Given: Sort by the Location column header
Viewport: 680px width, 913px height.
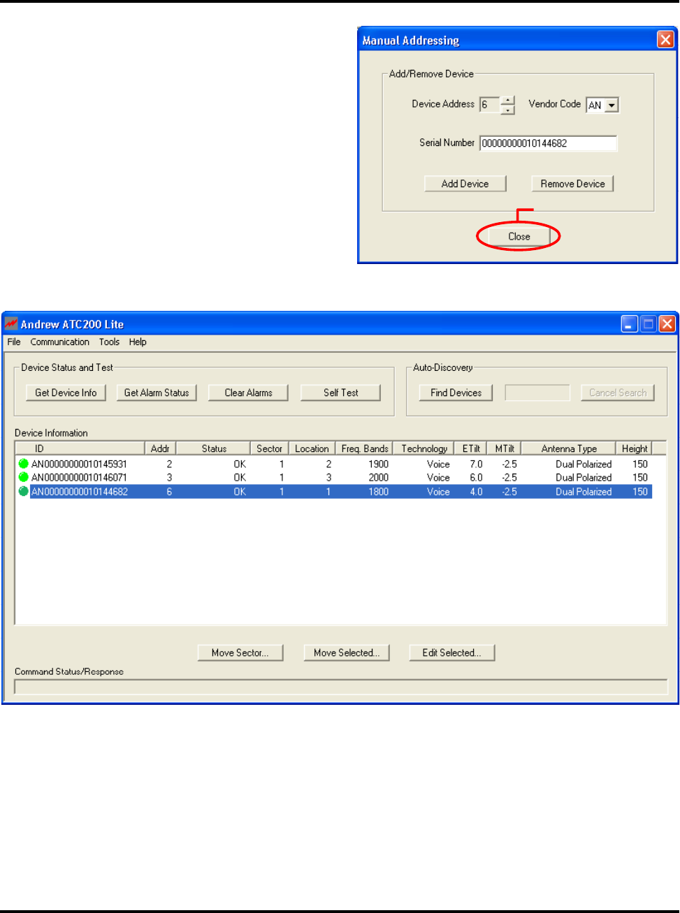Looking at the screenshot, I should pos(312,448).
